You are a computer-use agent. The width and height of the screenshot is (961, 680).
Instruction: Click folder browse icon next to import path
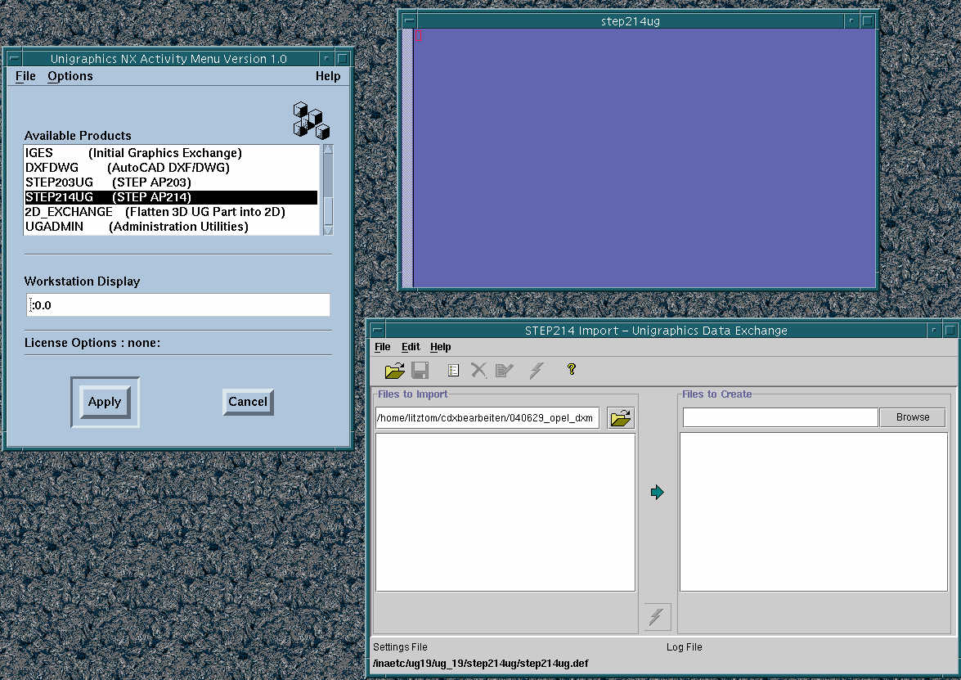coord(620,418)
